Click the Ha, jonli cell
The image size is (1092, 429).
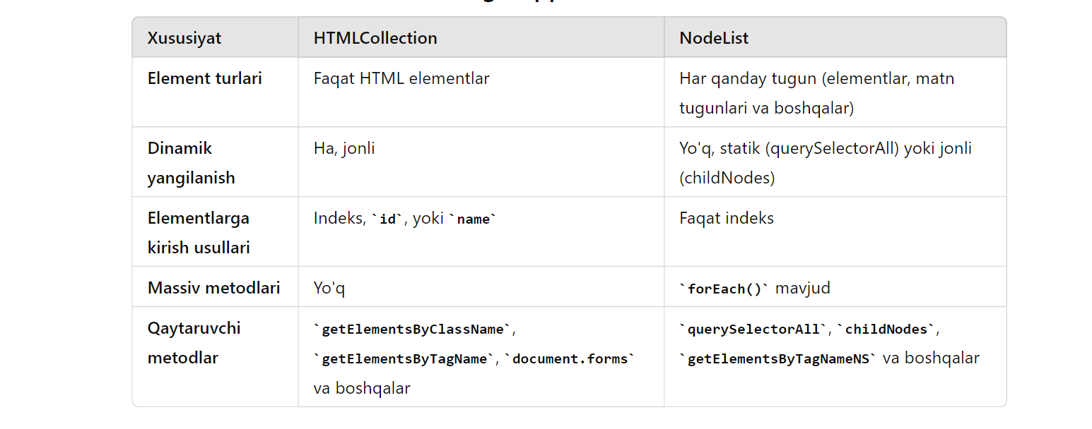pos(344,148)
